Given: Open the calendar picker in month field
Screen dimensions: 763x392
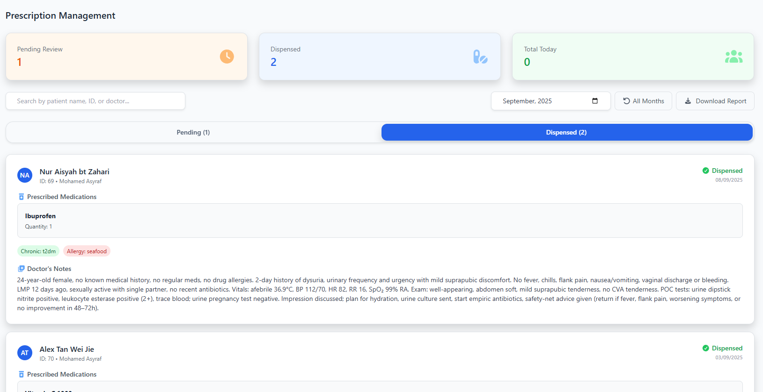Looking at the screenshot, I should click(x=595, y=101).
